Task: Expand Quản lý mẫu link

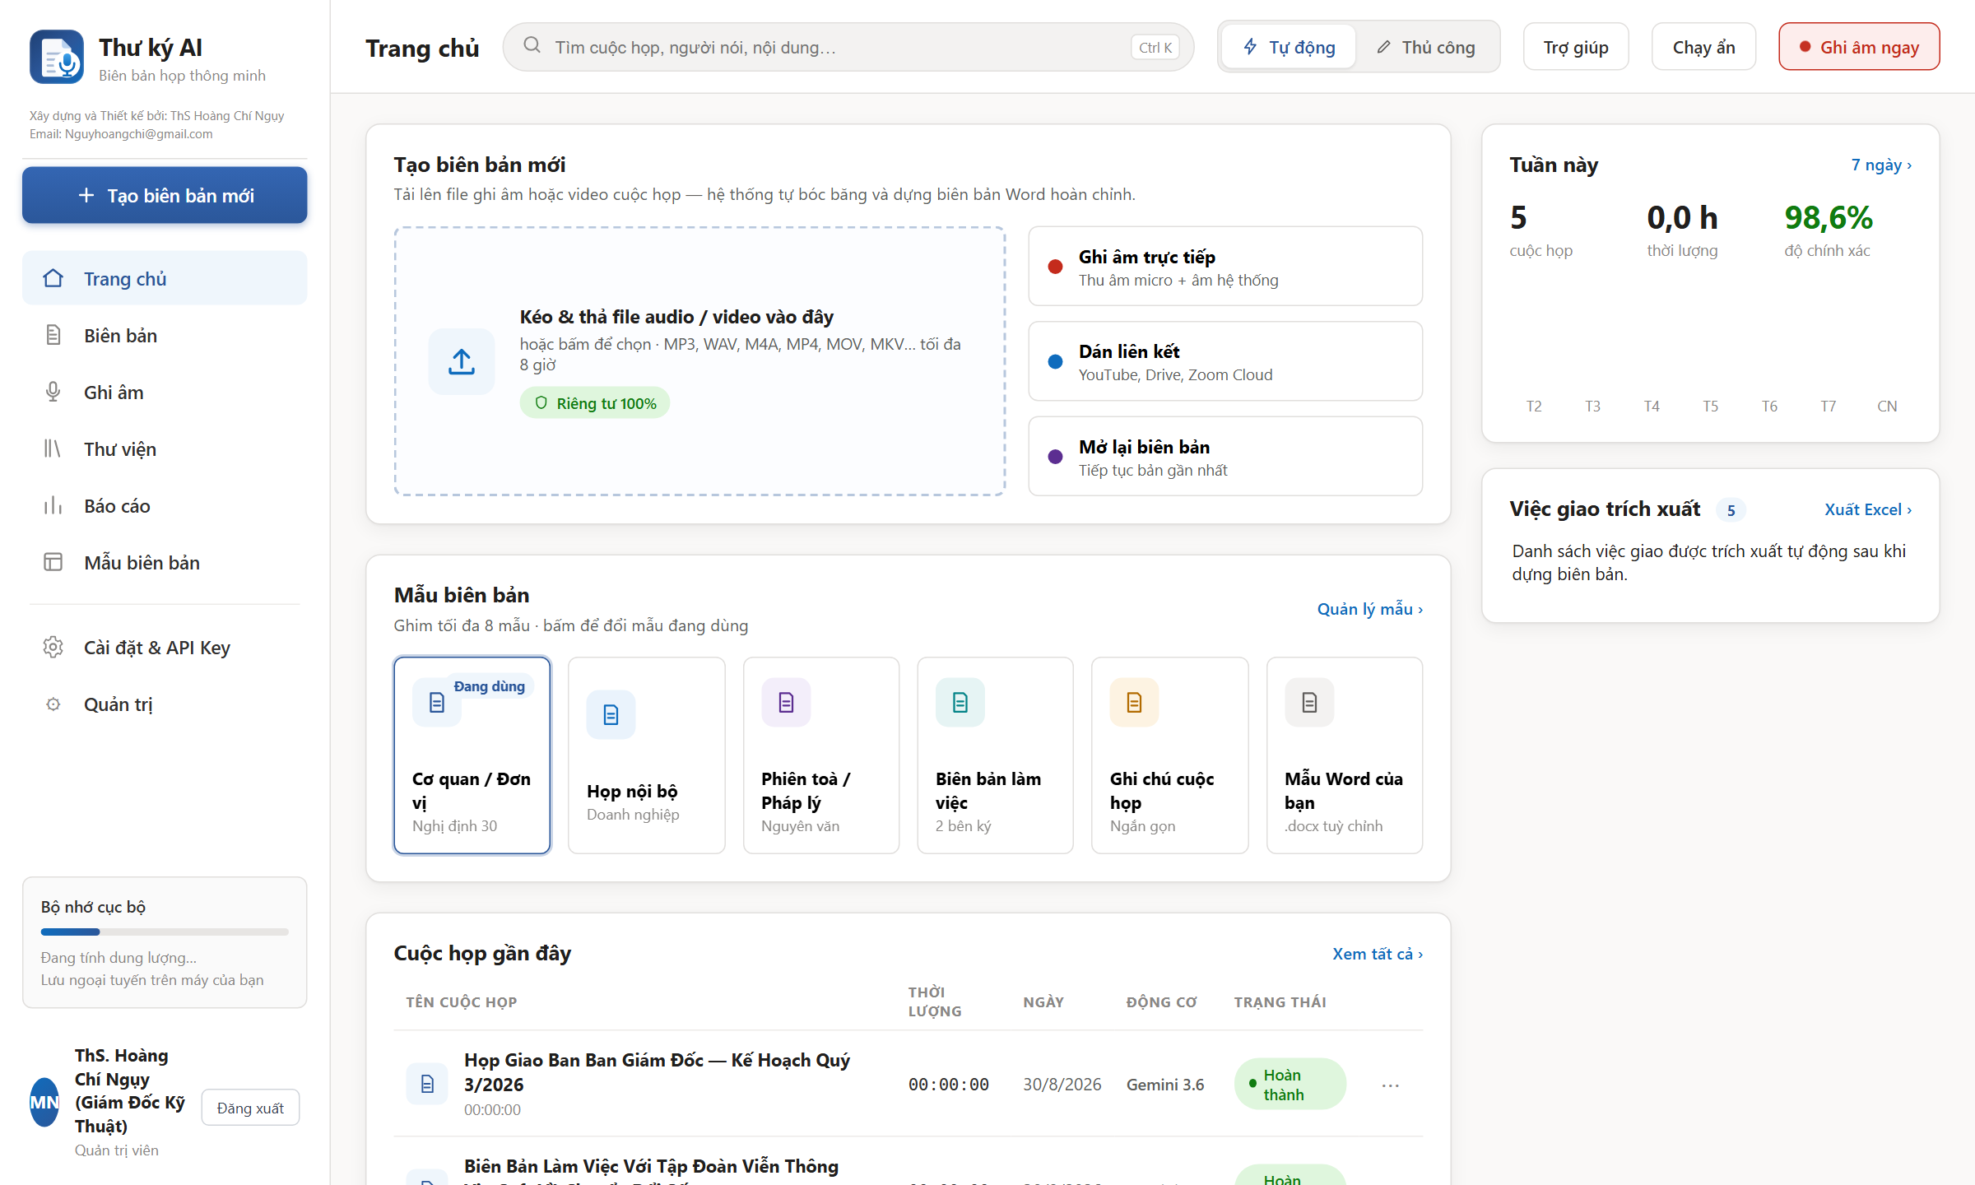Action: [x=1370, y=609]
